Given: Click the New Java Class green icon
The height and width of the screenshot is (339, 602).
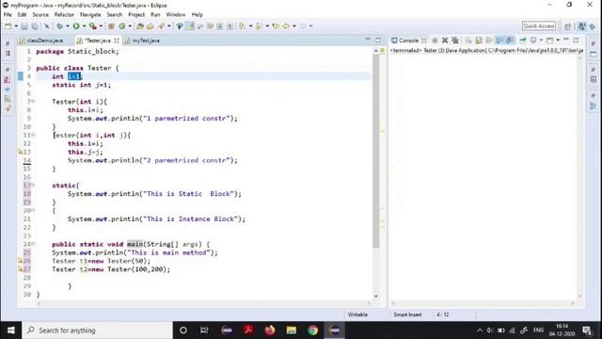Looking at the screenshot, I should coord(122,26).
